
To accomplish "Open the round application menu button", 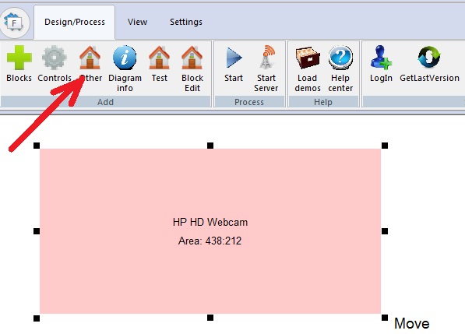I will tap(14, 23).
